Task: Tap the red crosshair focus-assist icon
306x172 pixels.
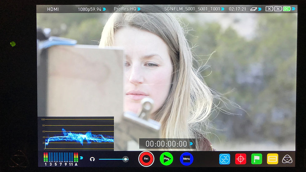Action: tap(241, 159)
